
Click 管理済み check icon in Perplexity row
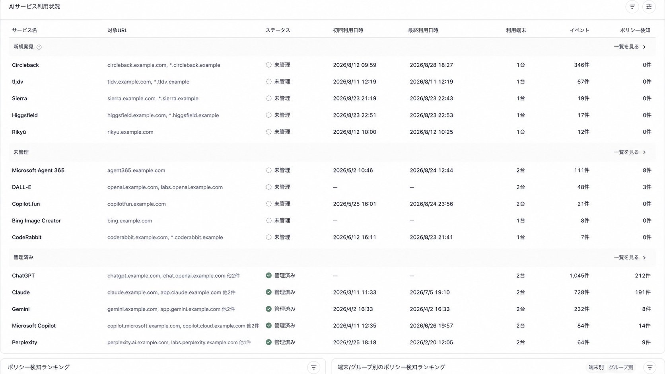269,342
